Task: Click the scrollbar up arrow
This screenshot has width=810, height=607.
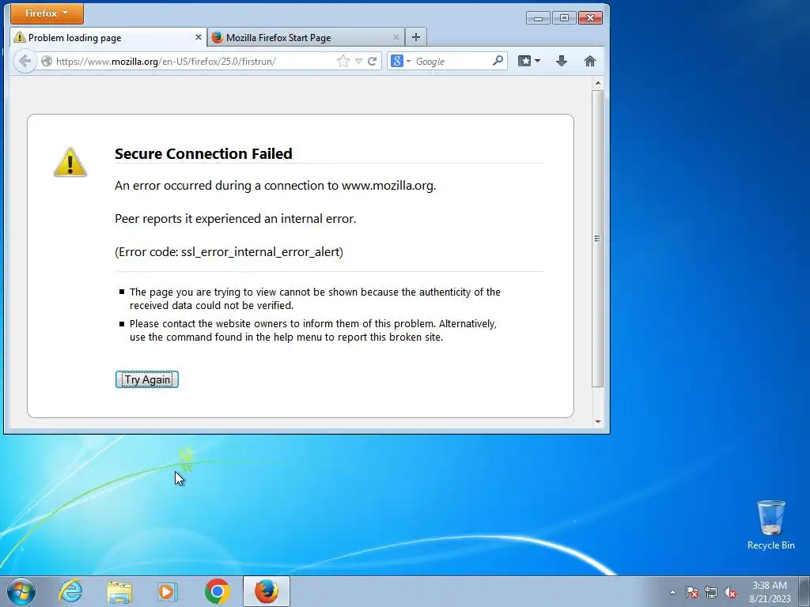Action: [x=598, y=83]
